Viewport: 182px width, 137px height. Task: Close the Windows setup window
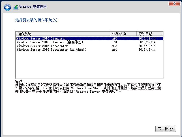[x=174, y=3]
